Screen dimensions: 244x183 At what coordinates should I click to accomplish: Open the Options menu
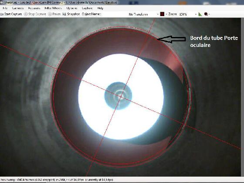(x=72, y=8)
